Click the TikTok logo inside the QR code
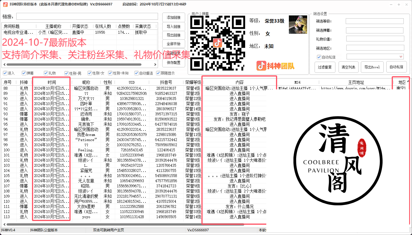This screenshot has width=412, height=235. coord(217,43)
